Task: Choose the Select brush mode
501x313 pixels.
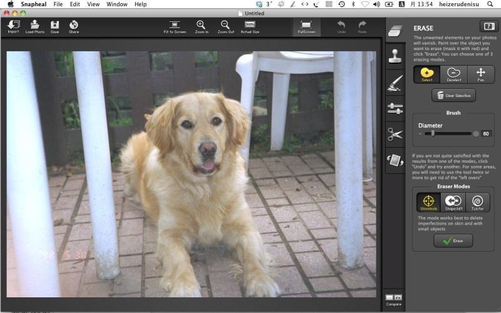Action: pos(427,74)
